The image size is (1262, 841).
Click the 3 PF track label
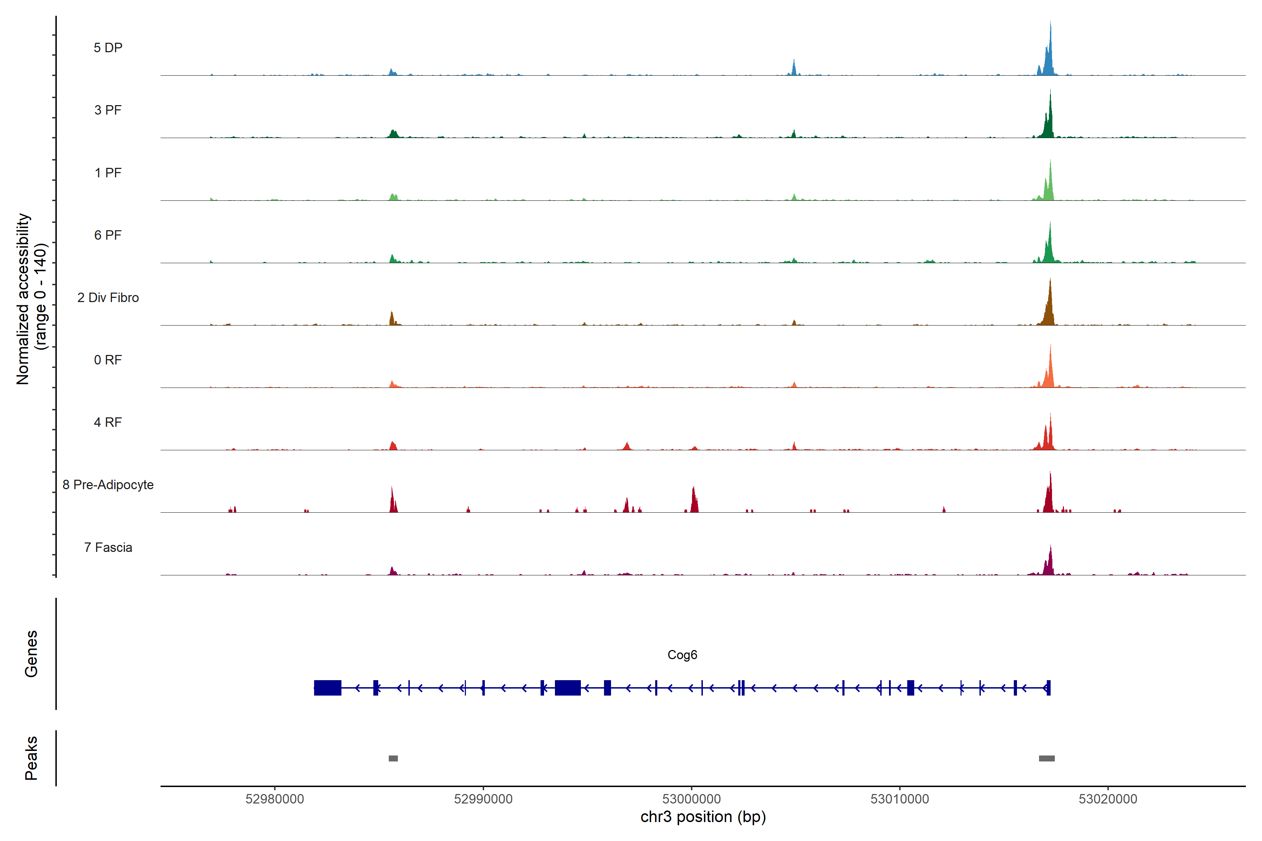click(x=108, y=110)
